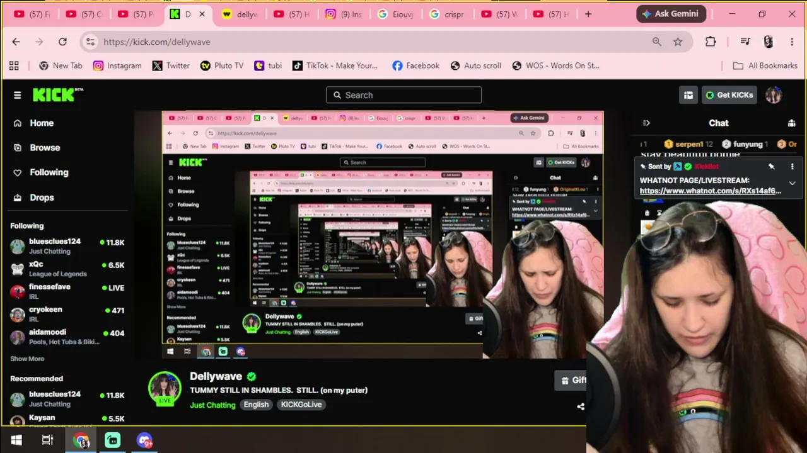Open the finessefave live channel

67,291
